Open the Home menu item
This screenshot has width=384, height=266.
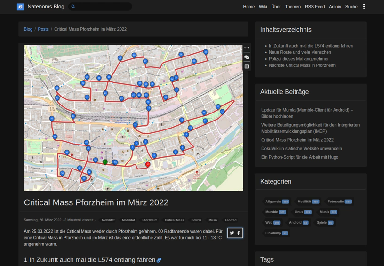pos(248,7)
